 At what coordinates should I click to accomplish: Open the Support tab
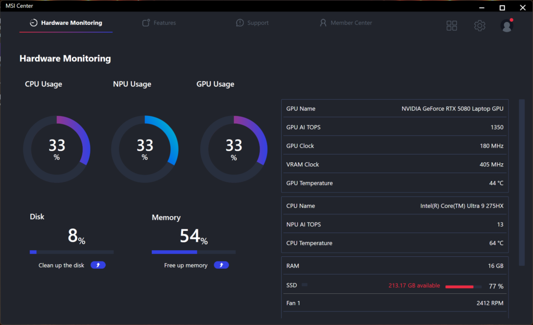click(252, 23)
